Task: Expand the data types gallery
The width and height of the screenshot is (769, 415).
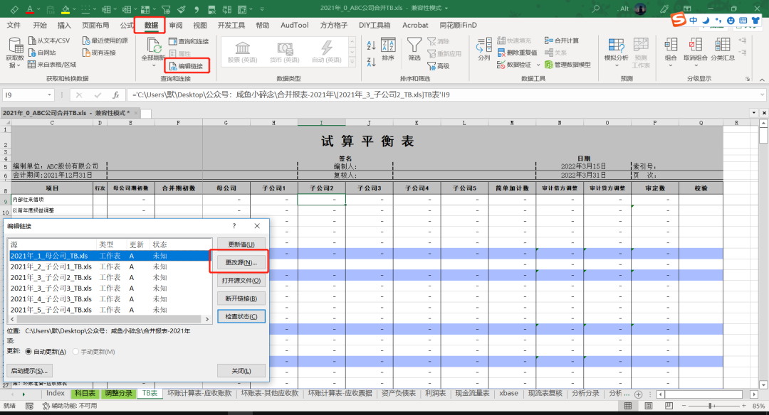Action: pos(352,62)
